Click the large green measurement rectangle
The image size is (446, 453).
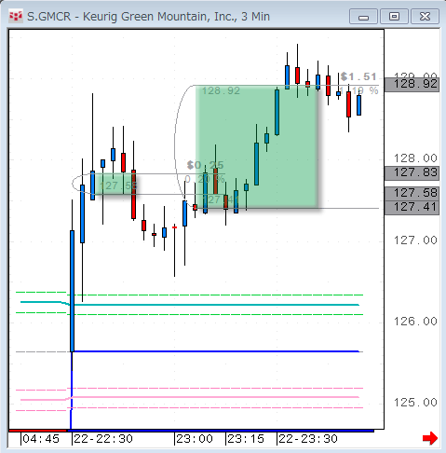pyautogui.click(x=256, y=146)
